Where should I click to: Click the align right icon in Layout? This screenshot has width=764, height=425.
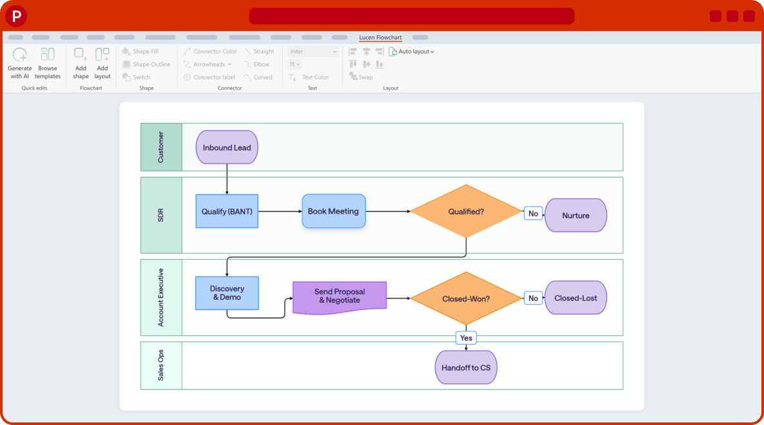[379, 51]
